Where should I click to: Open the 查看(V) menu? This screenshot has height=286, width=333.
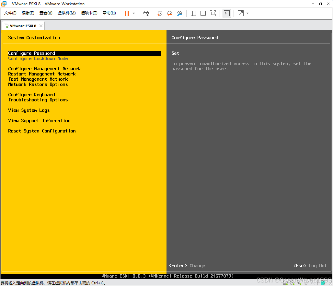coord(46,13)
